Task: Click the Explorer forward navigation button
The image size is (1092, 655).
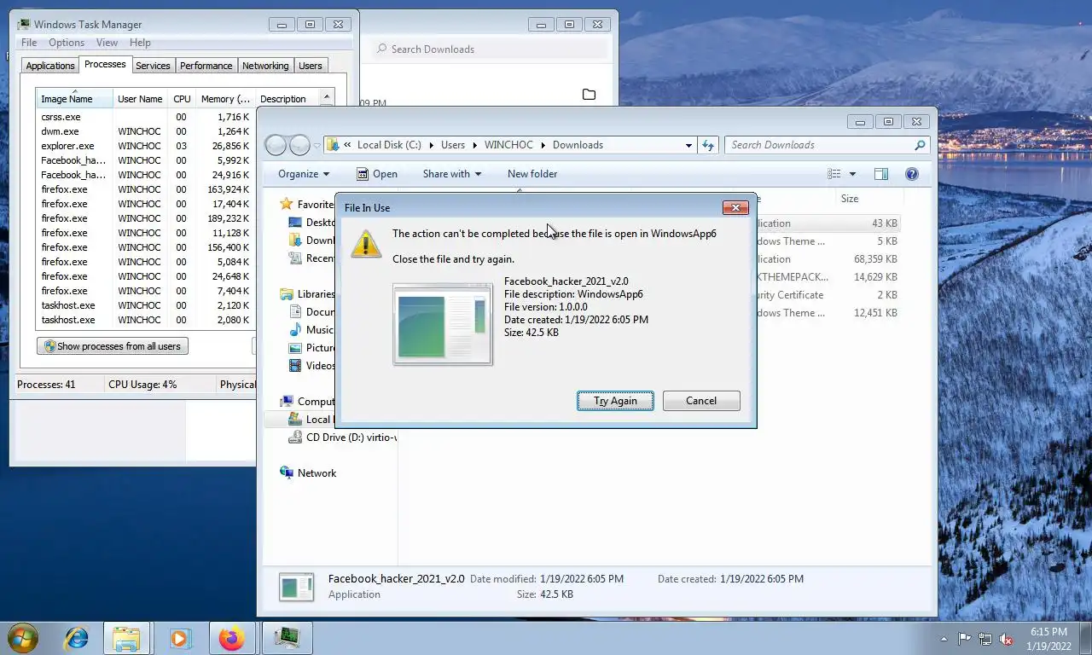Action: pos(299,145)
